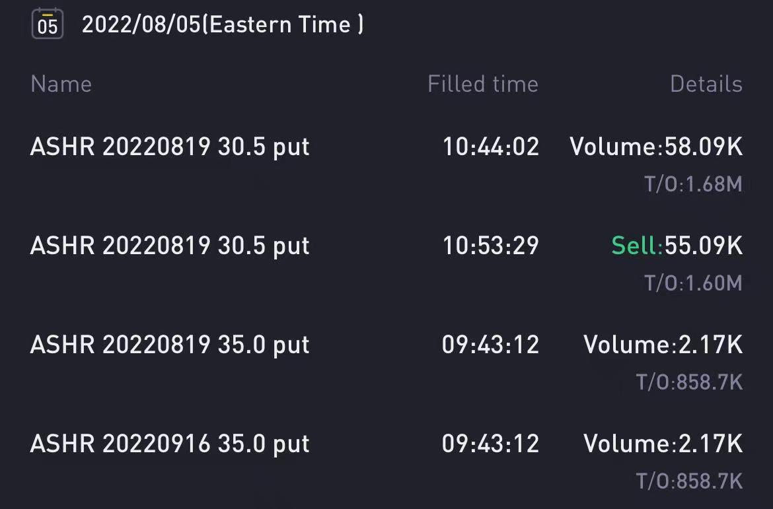Image resolution: width=773 pixels, height=509 pixels.
Task: Open the calendar date picker icon
Action: pyautogui.click(x=48, y=24)
